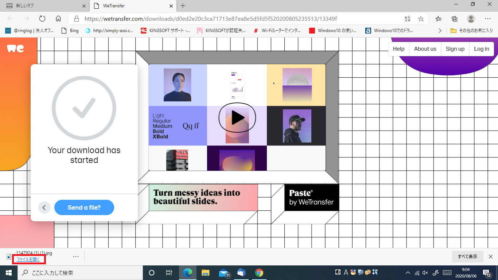Open browser settings and more menu
Image resolution: width=498 pixels, height=280 pixels.
pyautogui.click(x=488, y=19)
